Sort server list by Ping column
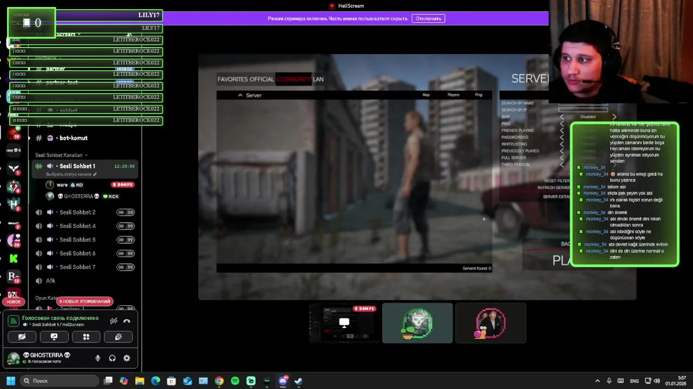Viewport: 693px width, 389px height. 479,95
